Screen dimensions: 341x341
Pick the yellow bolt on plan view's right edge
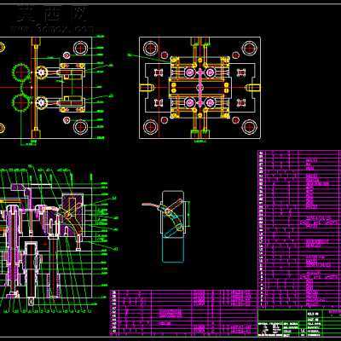[x=253, y=88]
